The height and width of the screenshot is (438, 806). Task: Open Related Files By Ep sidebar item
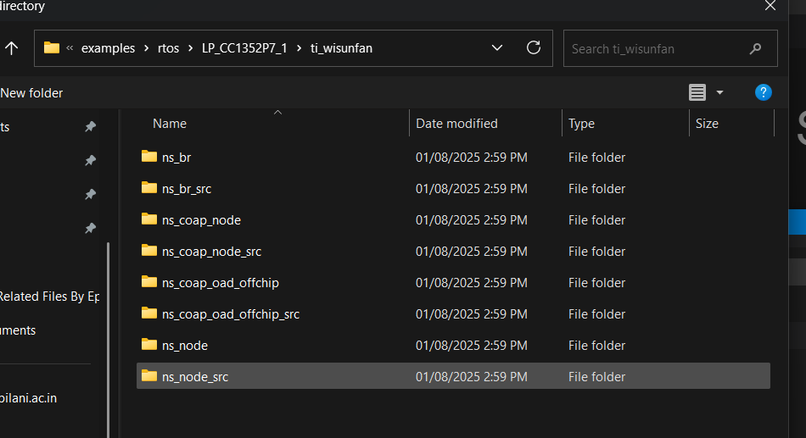point(49,297)
